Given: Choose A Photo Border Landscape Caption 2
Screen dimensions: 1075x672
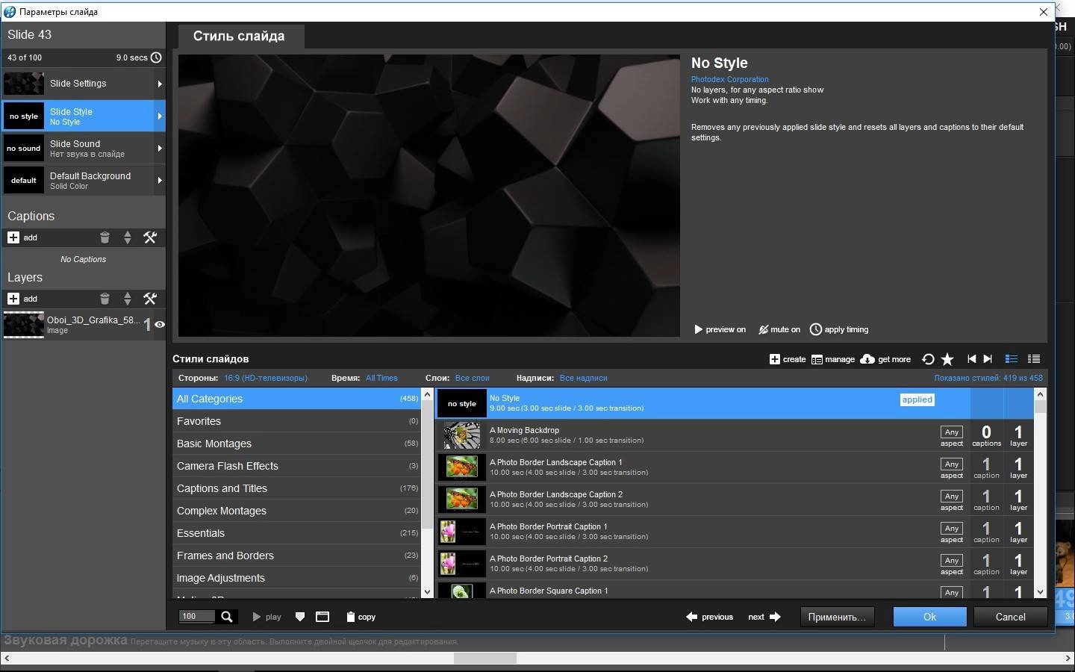Looking at the screenshot, I should coord(735,500).
